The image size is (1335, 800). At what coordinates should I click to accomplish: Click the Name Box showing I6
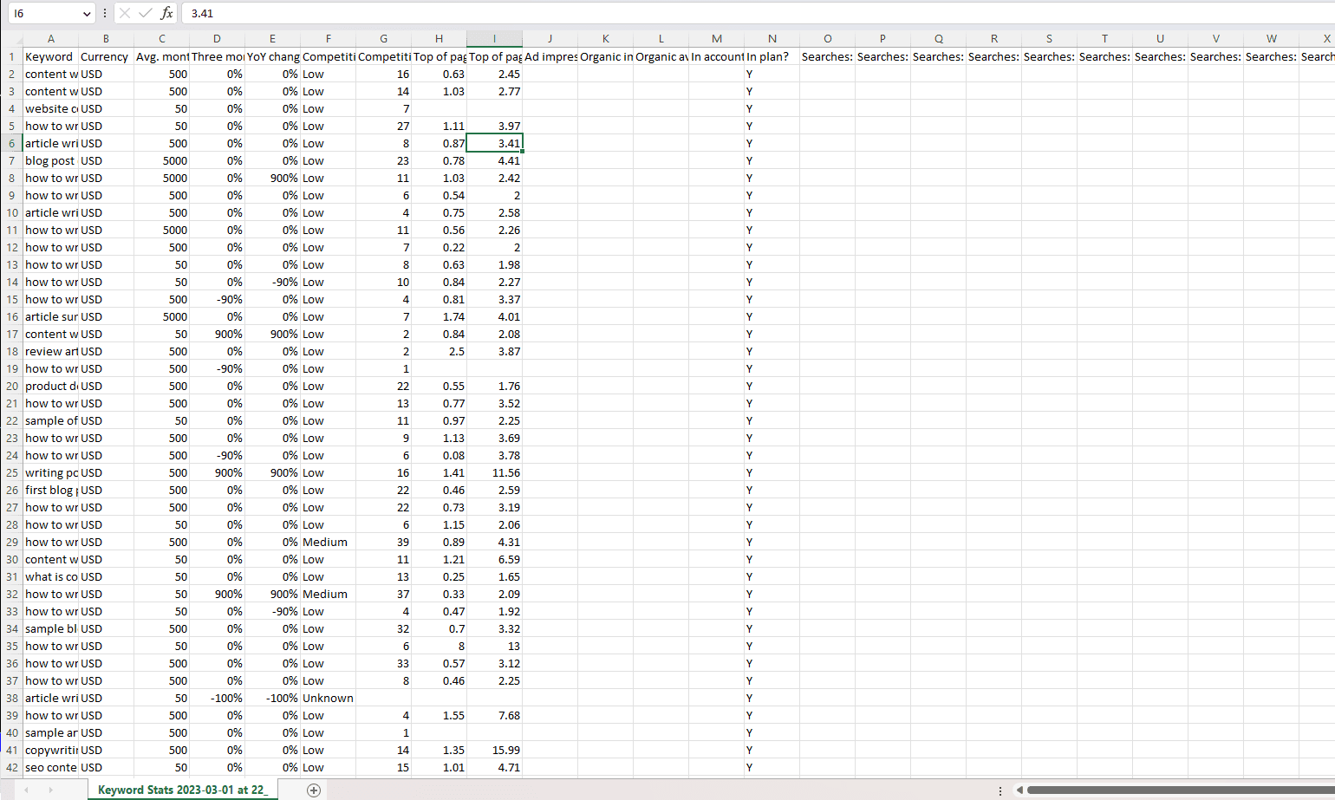43,13
